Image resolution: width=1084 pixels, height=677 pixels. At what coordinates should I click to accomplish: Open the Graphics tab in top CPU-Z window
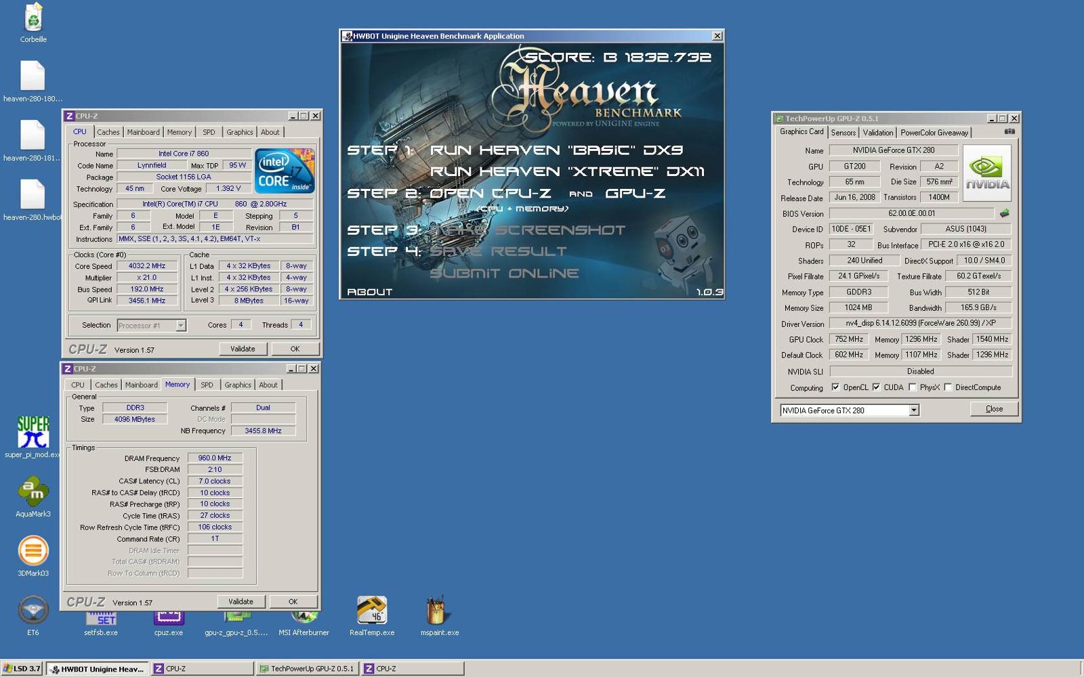click(240, 132)
